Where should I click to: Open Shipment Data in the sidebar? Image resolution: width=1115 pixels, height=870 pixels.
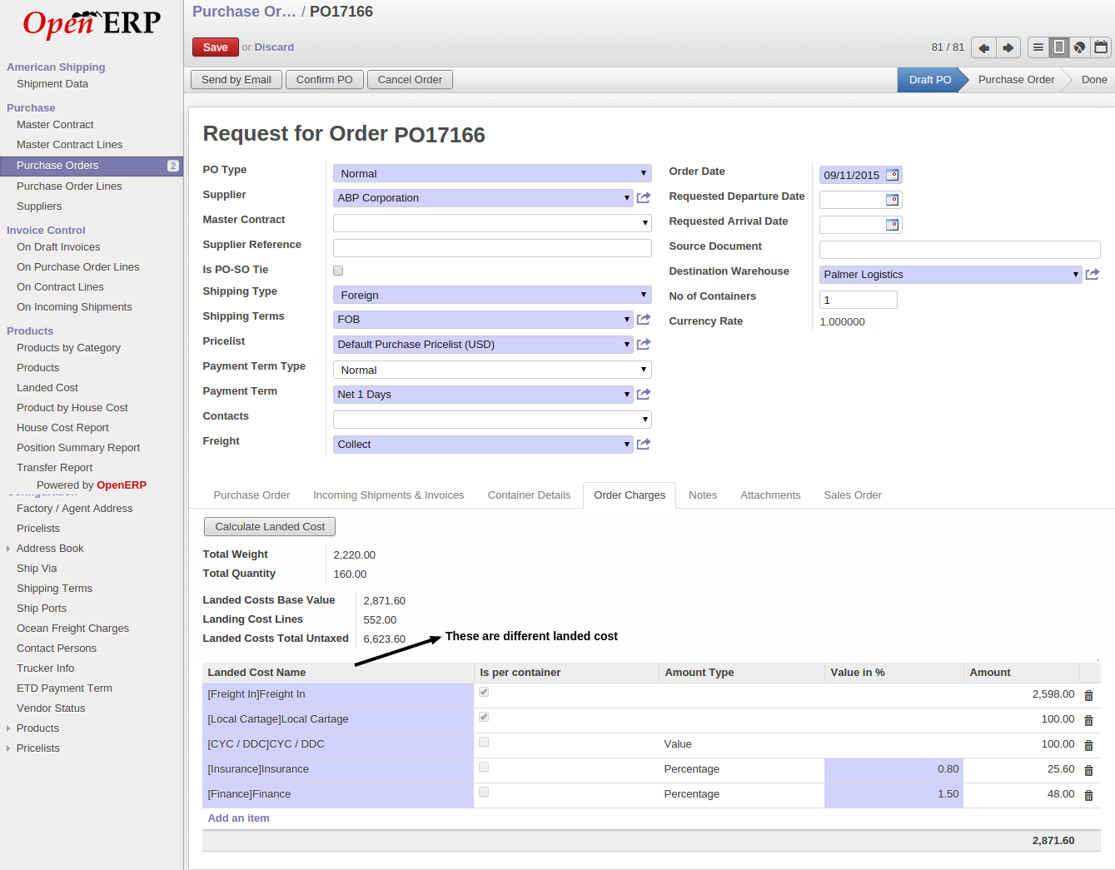[x=52, y=84]
